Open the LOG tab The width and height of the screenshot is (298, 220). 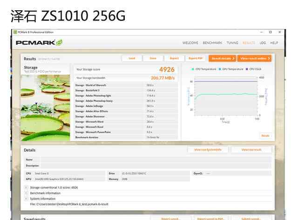263,43
